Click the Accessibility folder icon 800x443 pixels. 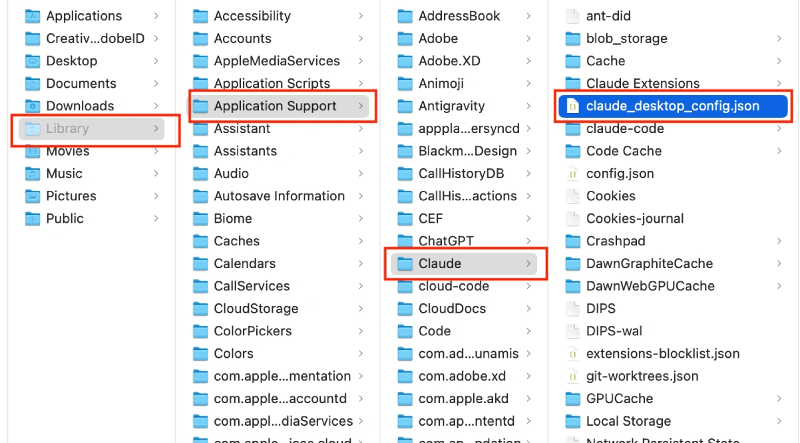point(200,16)
